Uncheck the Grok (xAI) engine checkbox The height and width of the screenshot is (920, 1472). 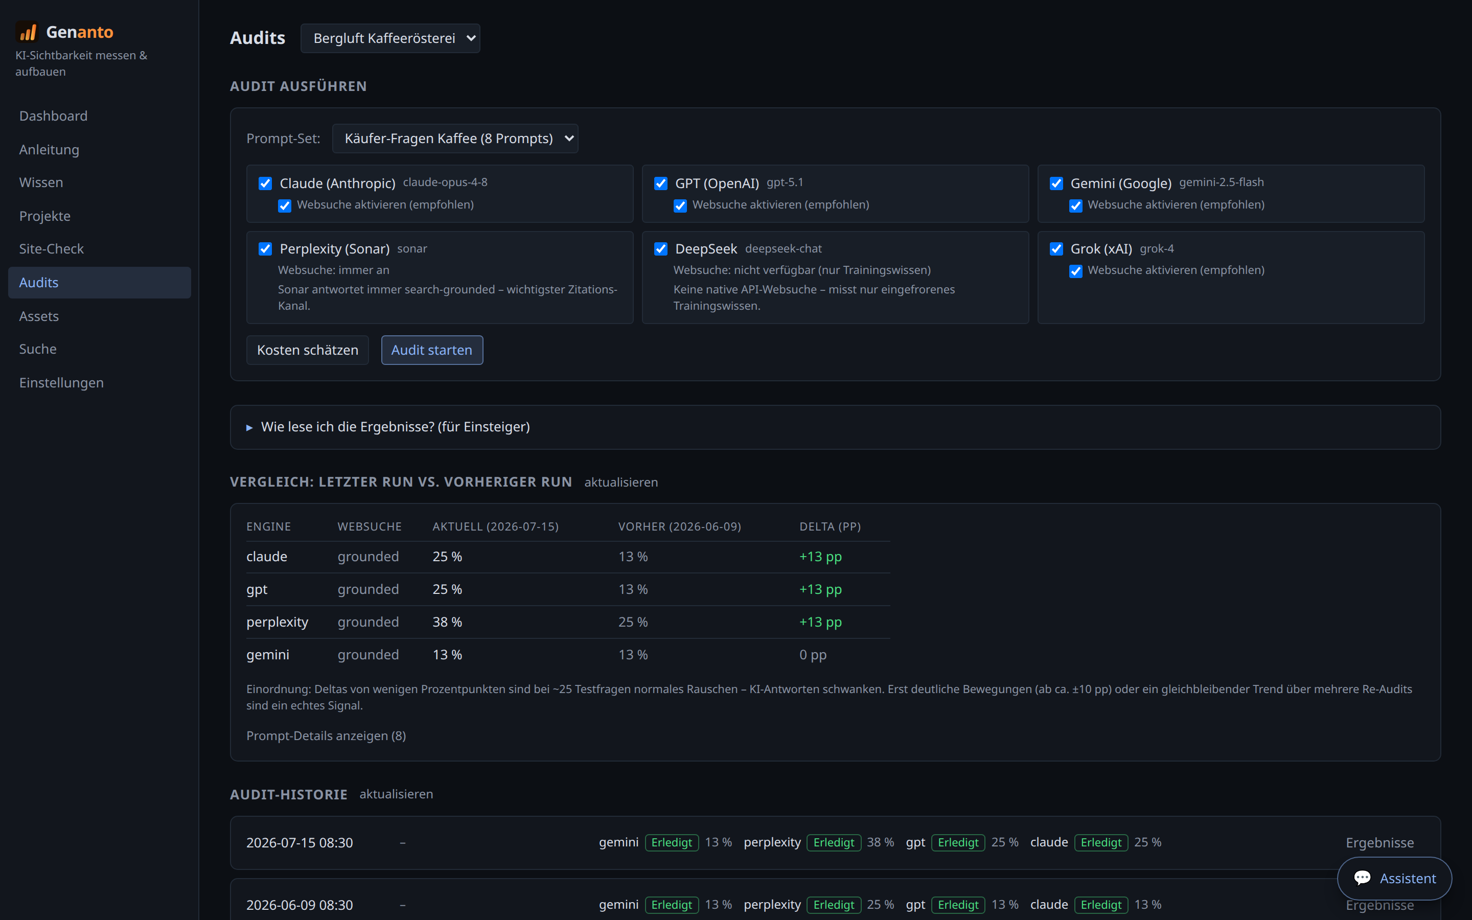click(1056, 248)
